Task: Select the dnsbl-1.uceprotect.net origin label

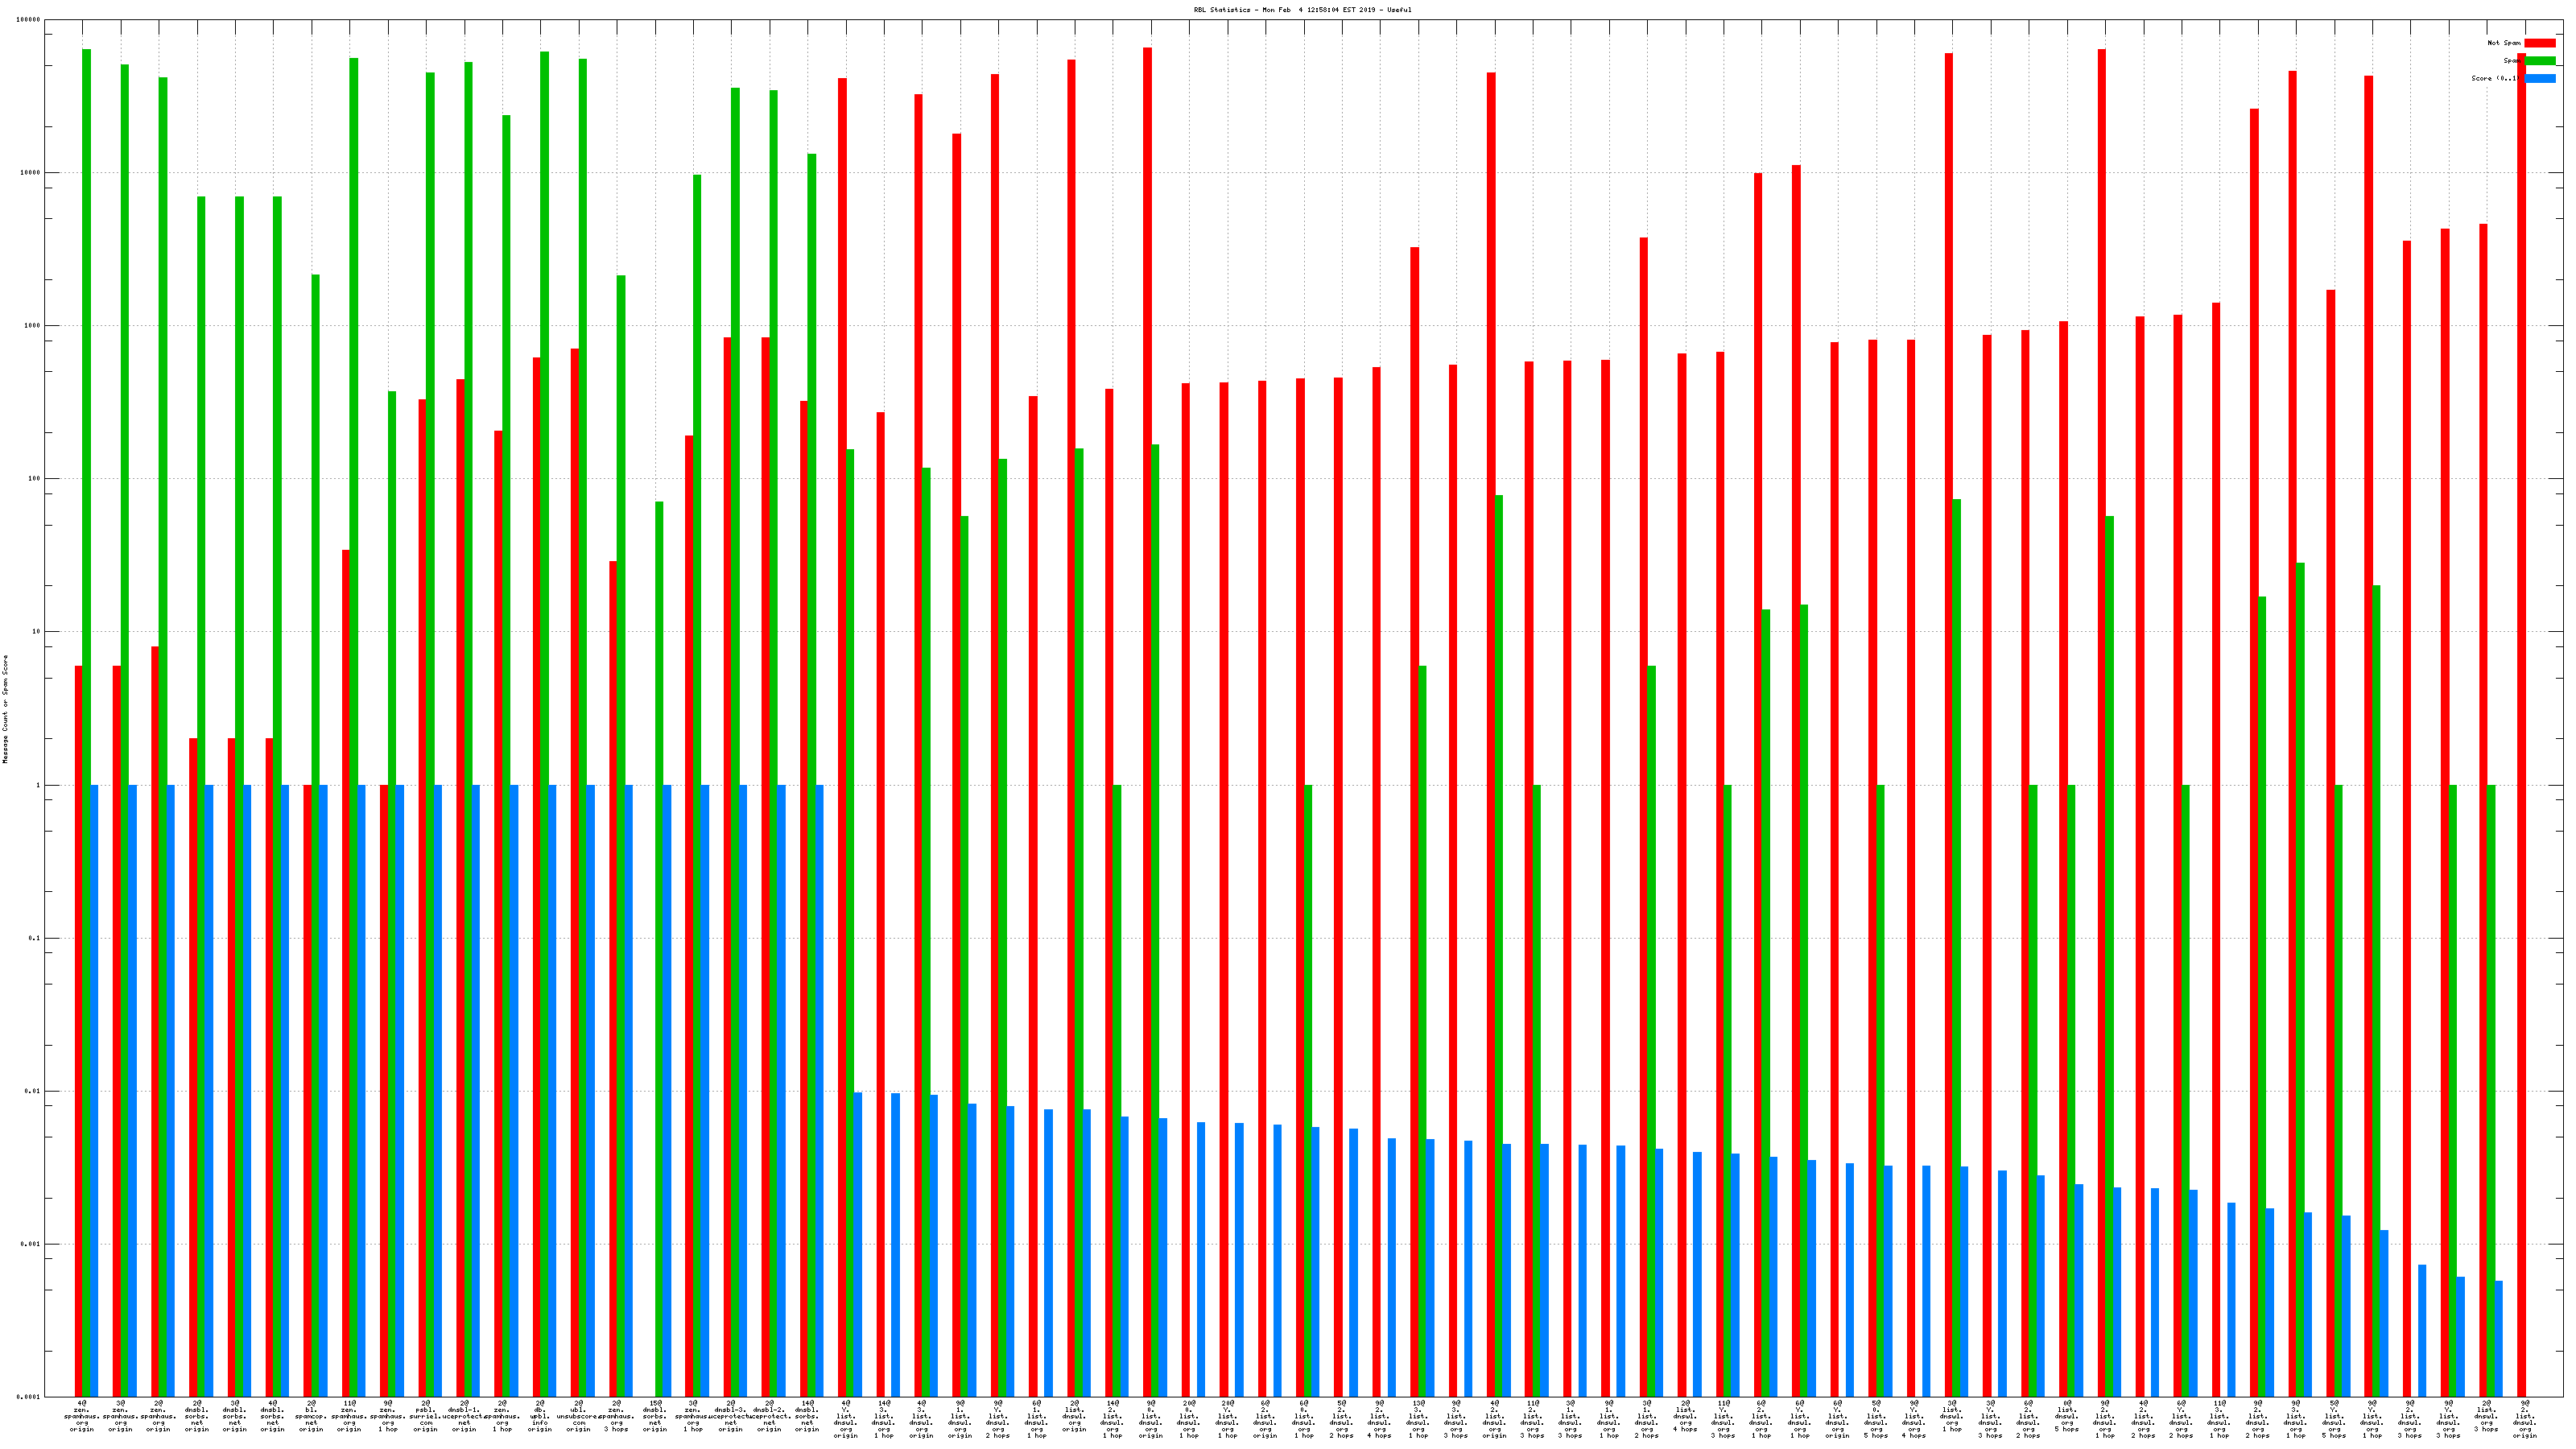Action: pos(464,1416)
